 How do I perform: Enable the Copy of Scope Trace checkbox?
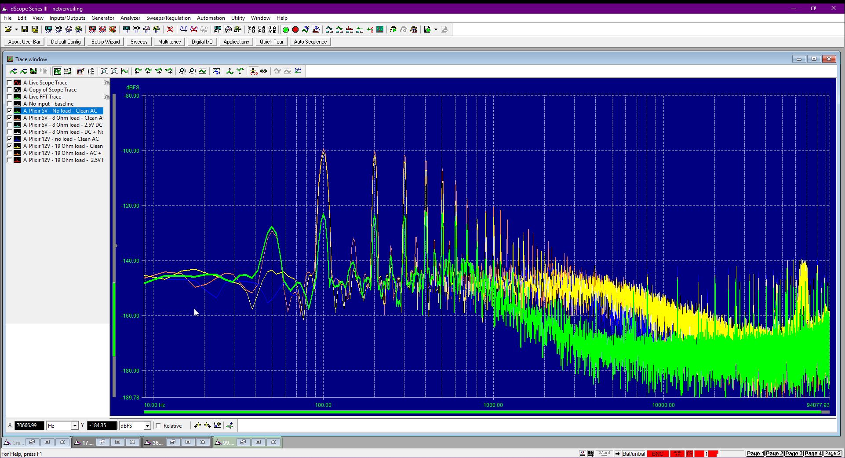click(9, 90)
